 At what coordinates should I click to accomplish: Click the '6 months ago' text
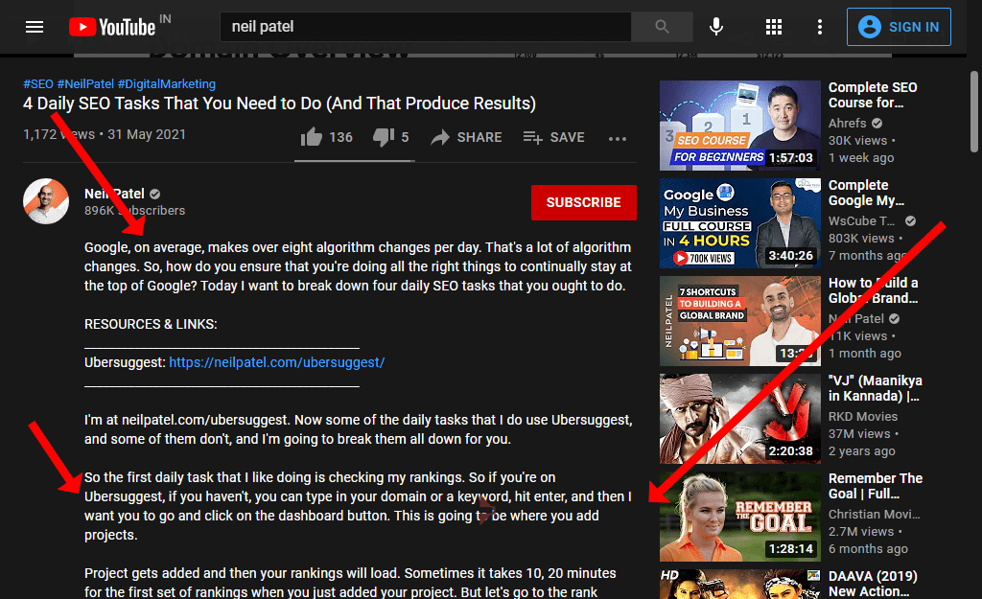click(x=868, y=549)
